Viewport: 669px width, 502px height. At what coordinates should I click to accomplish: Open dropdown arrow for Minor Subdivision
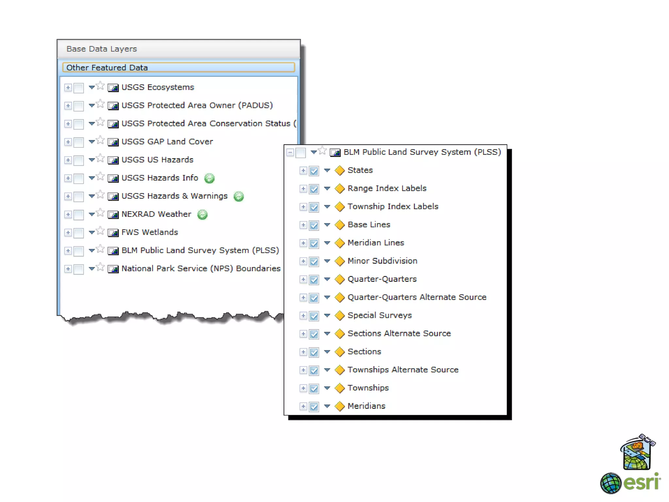click(x=327, y=261)
